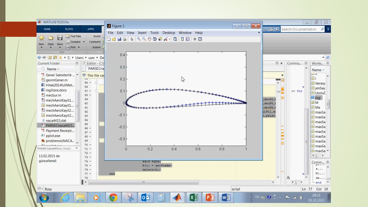Select geomGener.m in Current Folder
368x207 pixels.
(x=56, y=80)
